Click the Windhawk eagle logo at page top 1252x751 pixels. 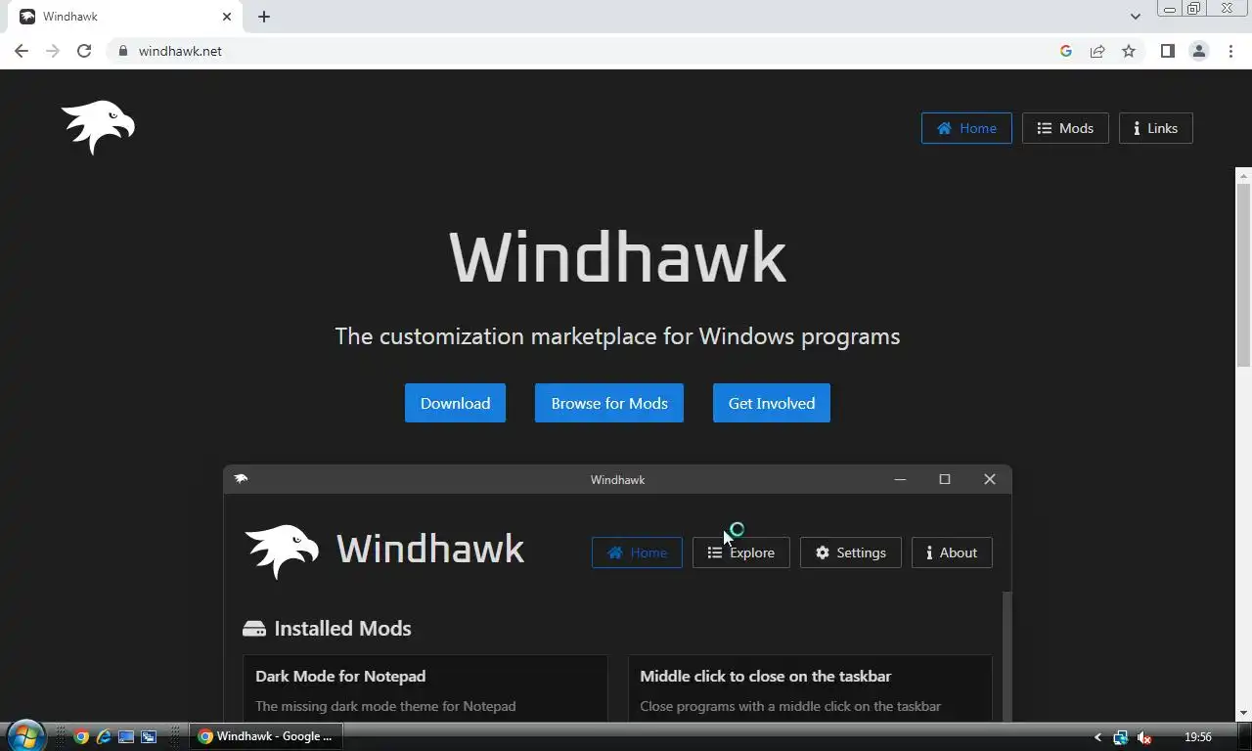98,127
